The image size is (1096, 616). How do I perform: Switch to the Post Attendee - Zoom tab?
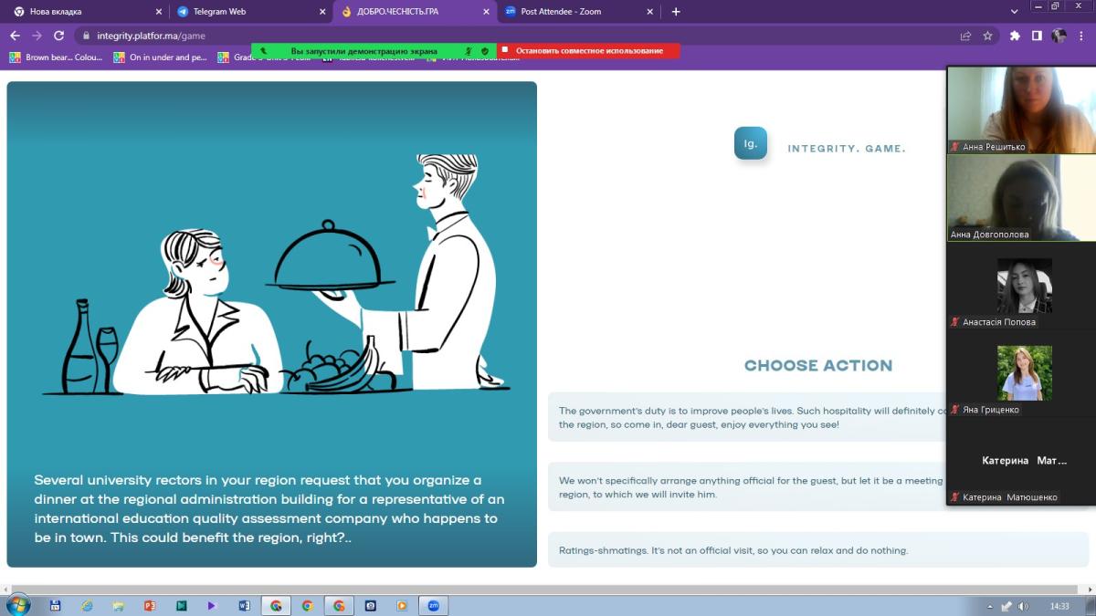coord(575,12)
